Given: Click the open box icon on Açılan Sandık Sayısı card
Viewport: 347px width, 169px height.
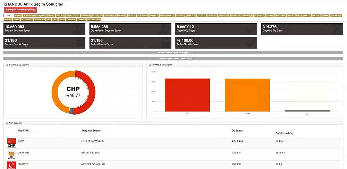Looking at the screenshot, I should coord(164,43).
